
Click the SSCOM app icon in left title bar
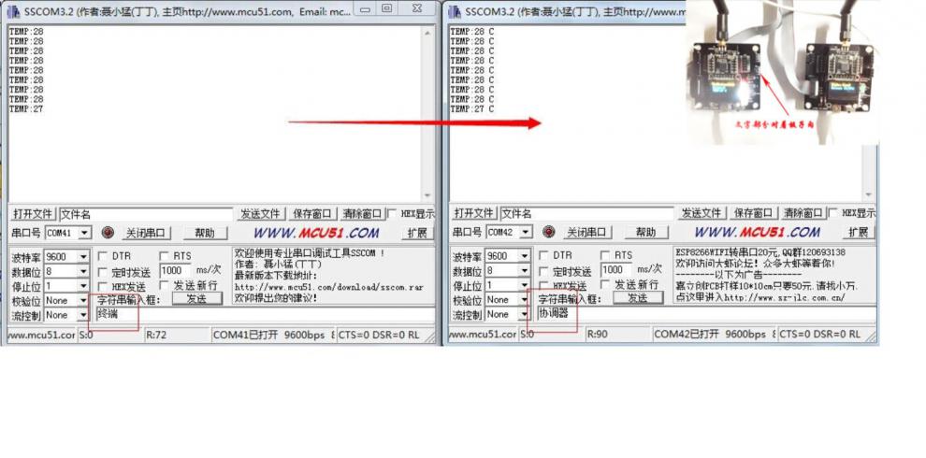tap(12, 10)
